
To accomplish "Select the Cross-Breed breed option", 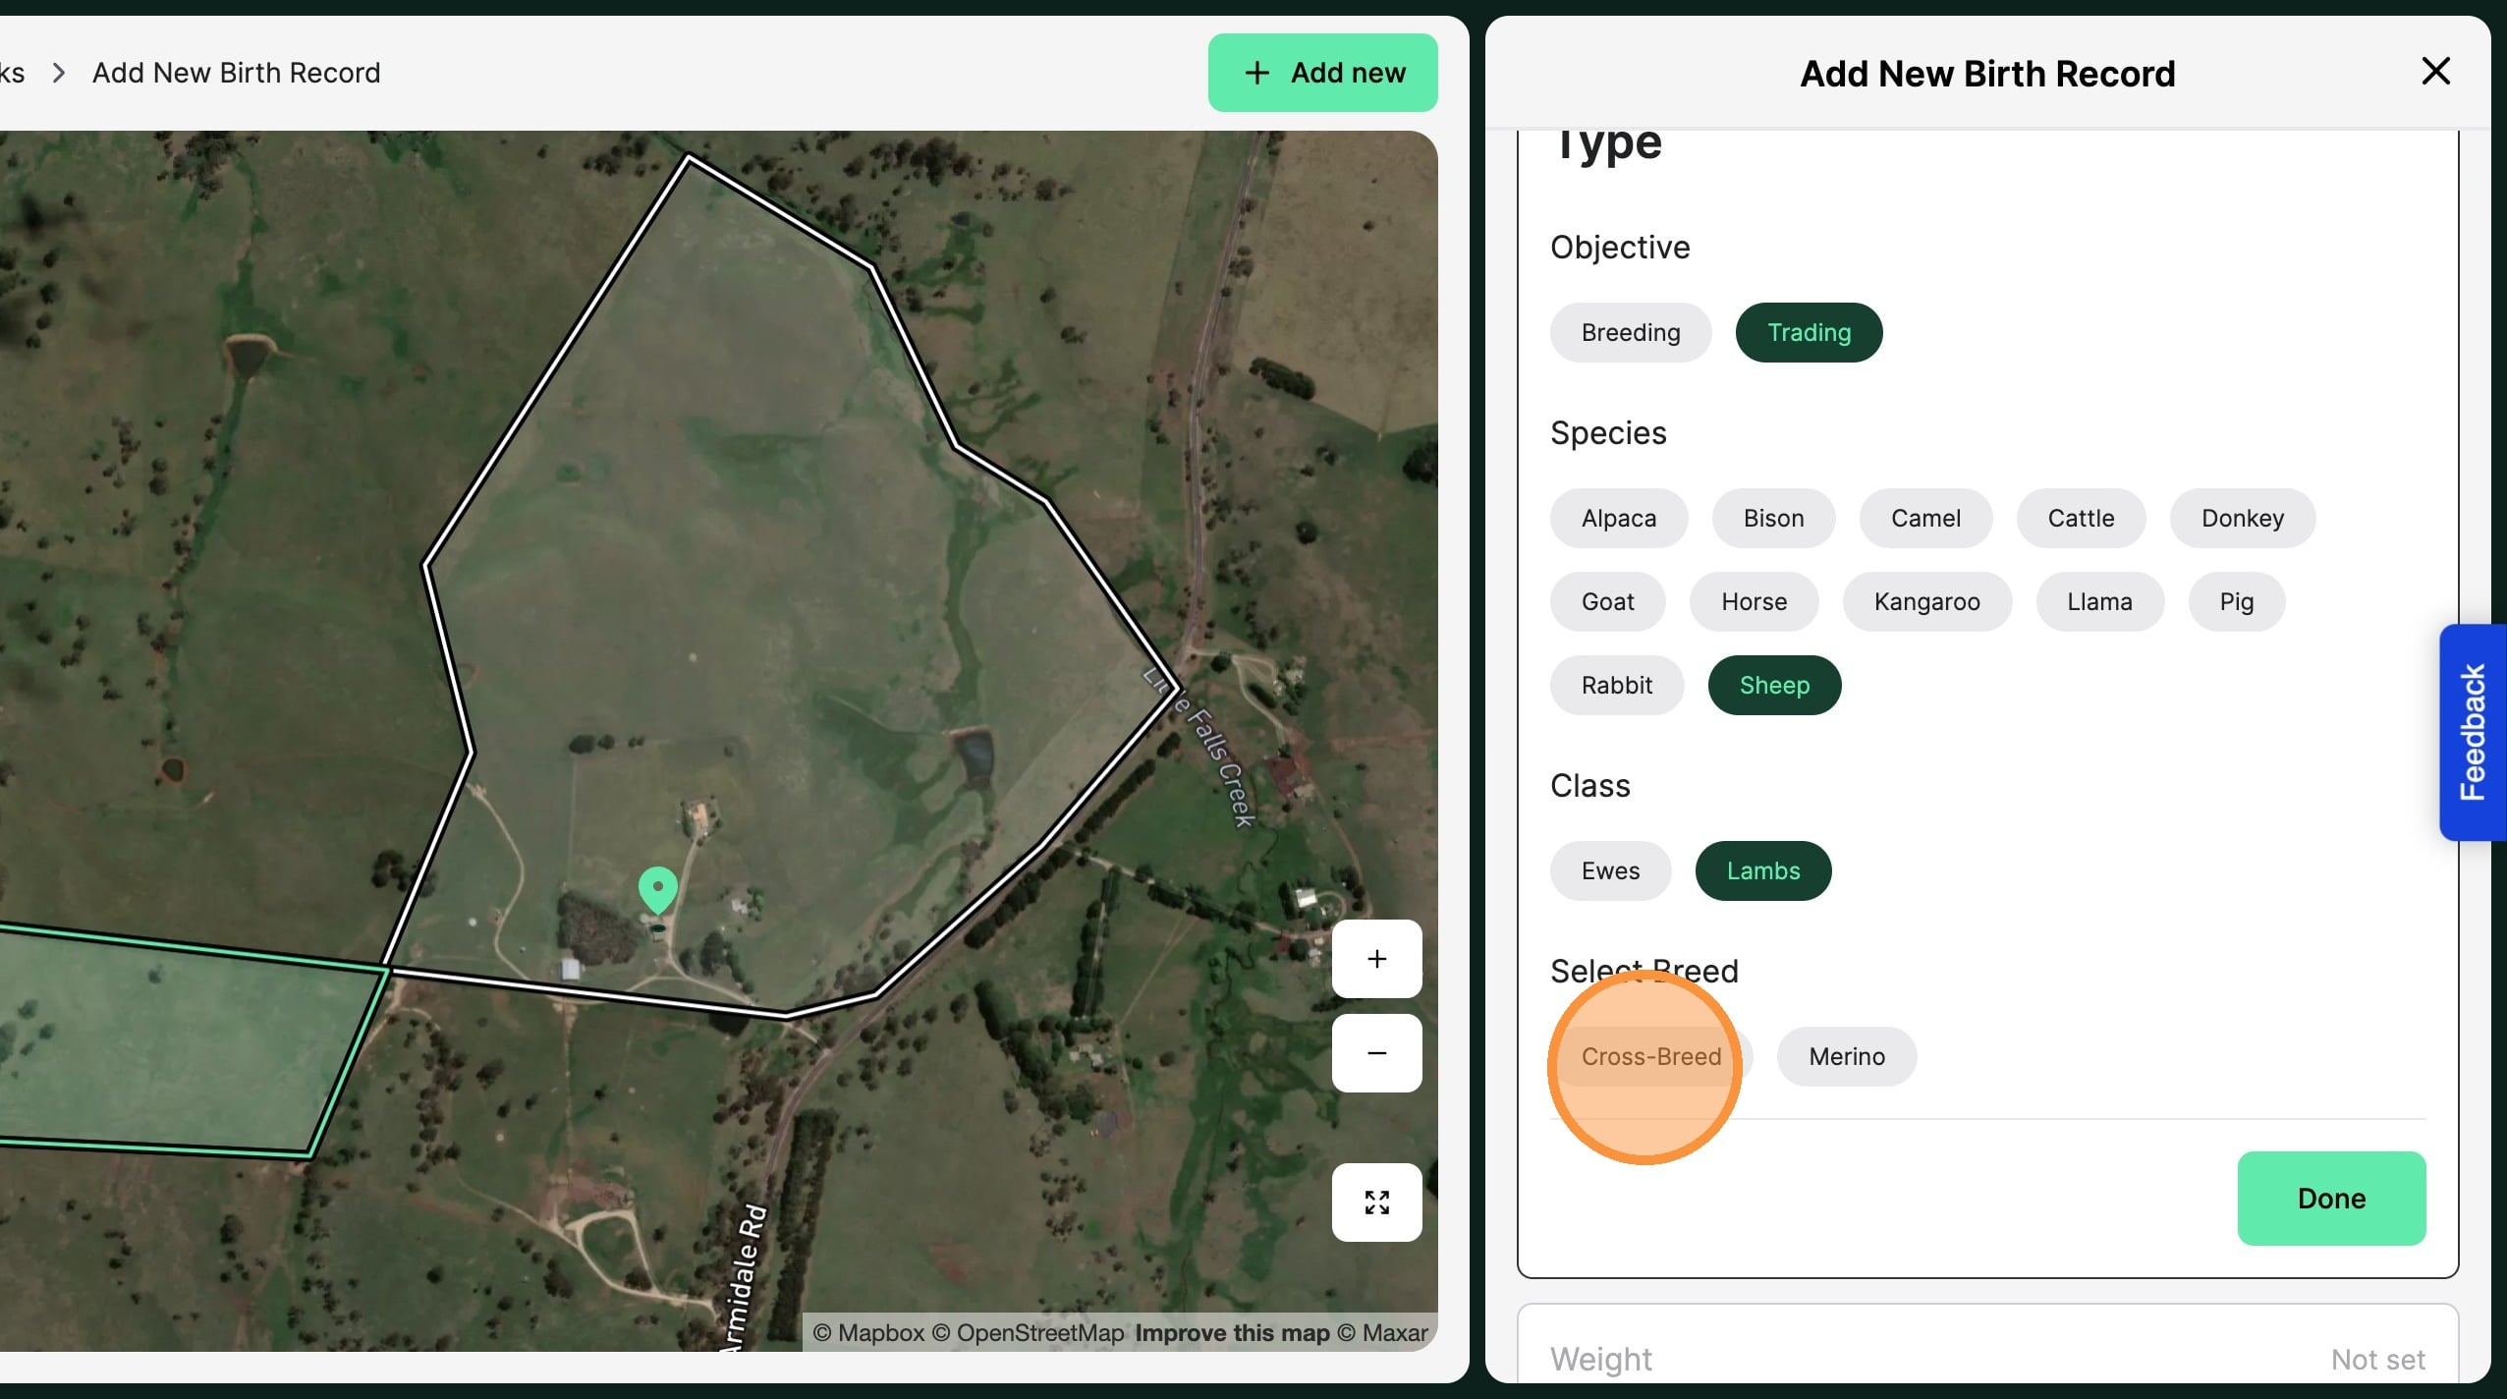I will click(1650, 1057).
